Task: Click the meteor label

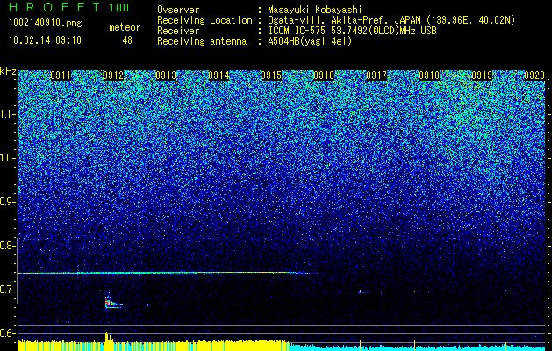Action: [x=125, y=27]
